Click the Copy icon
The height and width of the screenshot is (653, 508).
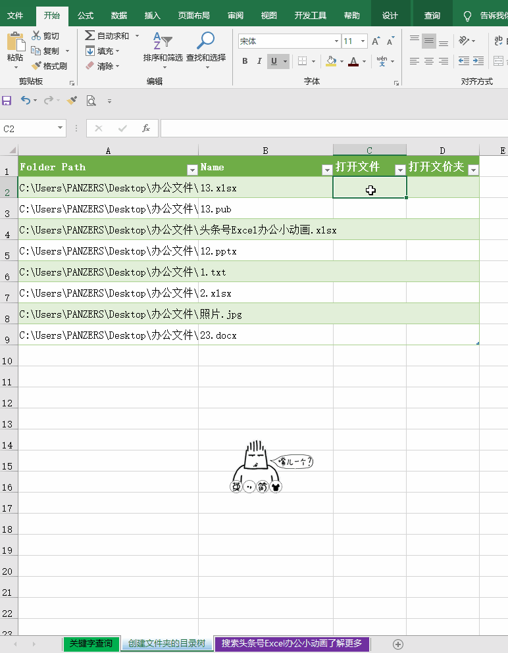pos(36,51)
